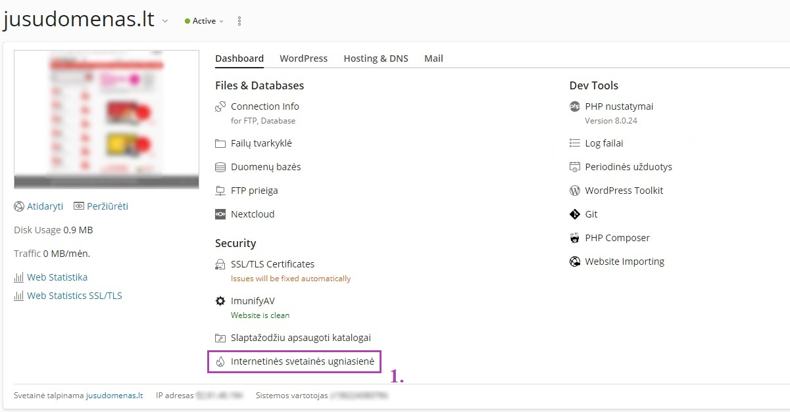Expand the Active status dropdown
Screen dimensions: 790x412
[x=205, y=21]
